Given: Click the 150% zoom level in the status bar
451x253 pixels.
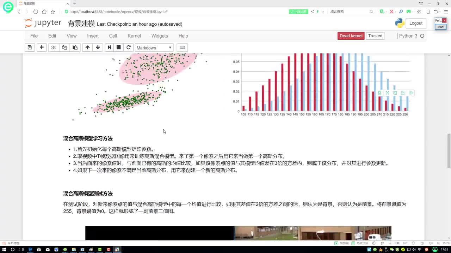Looking at the screenshot, I should [x=445, y=243].
